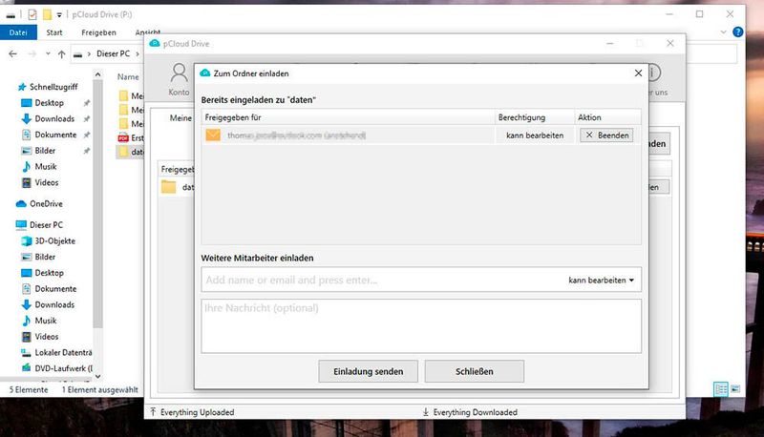Expand the recent locations dropdown arrow

coord(46,54)
